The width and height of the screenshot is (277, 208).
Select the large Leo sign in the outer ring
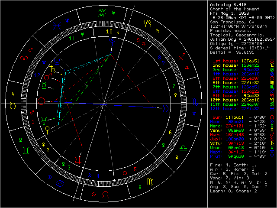coord(106,195)
